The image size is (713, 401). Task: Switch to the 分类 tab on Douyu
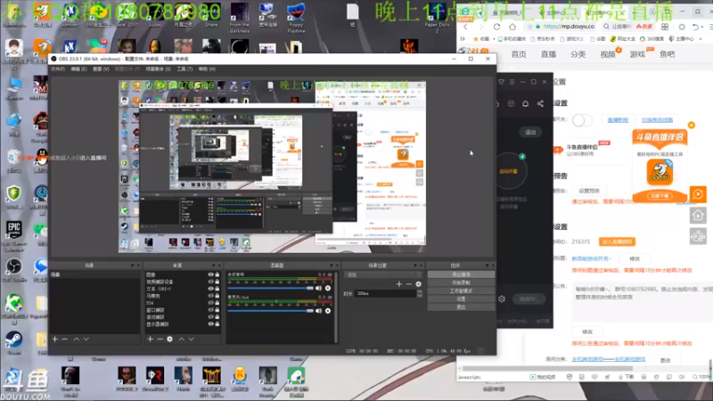pyautogui.click(x=578, y=54)
